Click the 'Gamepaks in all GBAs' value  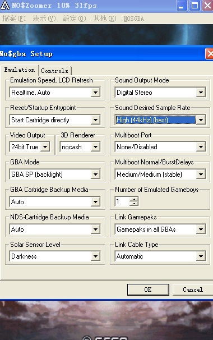pos(146,229)
